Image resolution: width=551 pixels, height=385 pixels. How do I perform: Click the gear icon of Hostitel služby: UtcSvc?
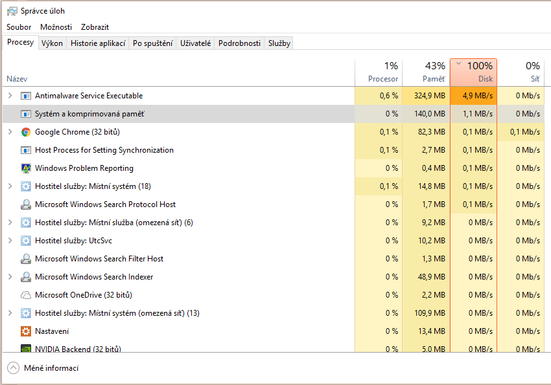click(x=26, y=241)
